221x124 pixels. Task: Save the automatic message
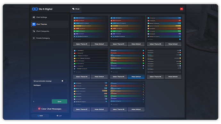pos(60,102)
